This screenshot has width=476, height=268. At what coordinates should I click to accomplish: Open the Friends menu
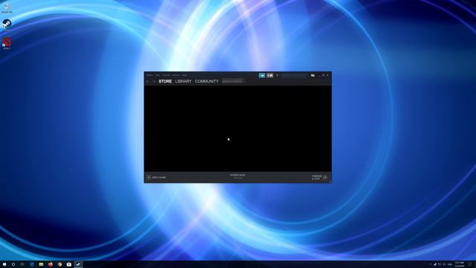point(166,75)
